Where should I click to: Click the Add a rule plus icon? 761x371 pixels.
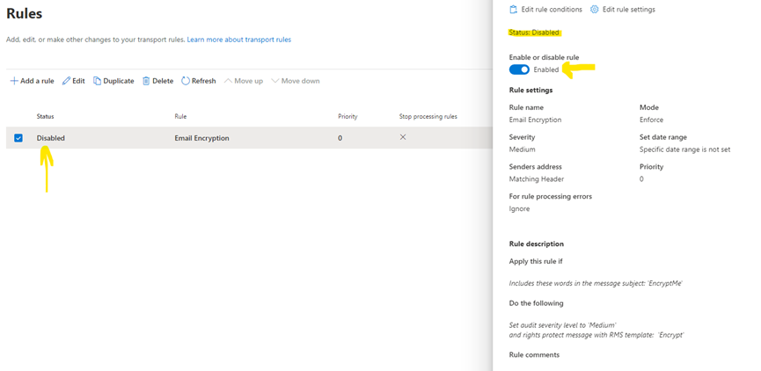pos(14,81)
